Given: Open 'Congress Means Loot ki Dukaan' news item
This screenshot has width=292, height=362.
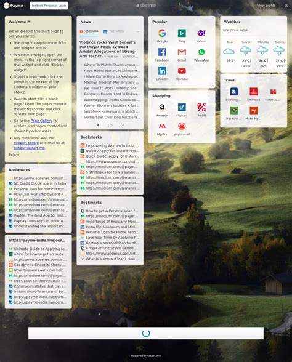Looking at the screenshot, I should tap(112, 94).
